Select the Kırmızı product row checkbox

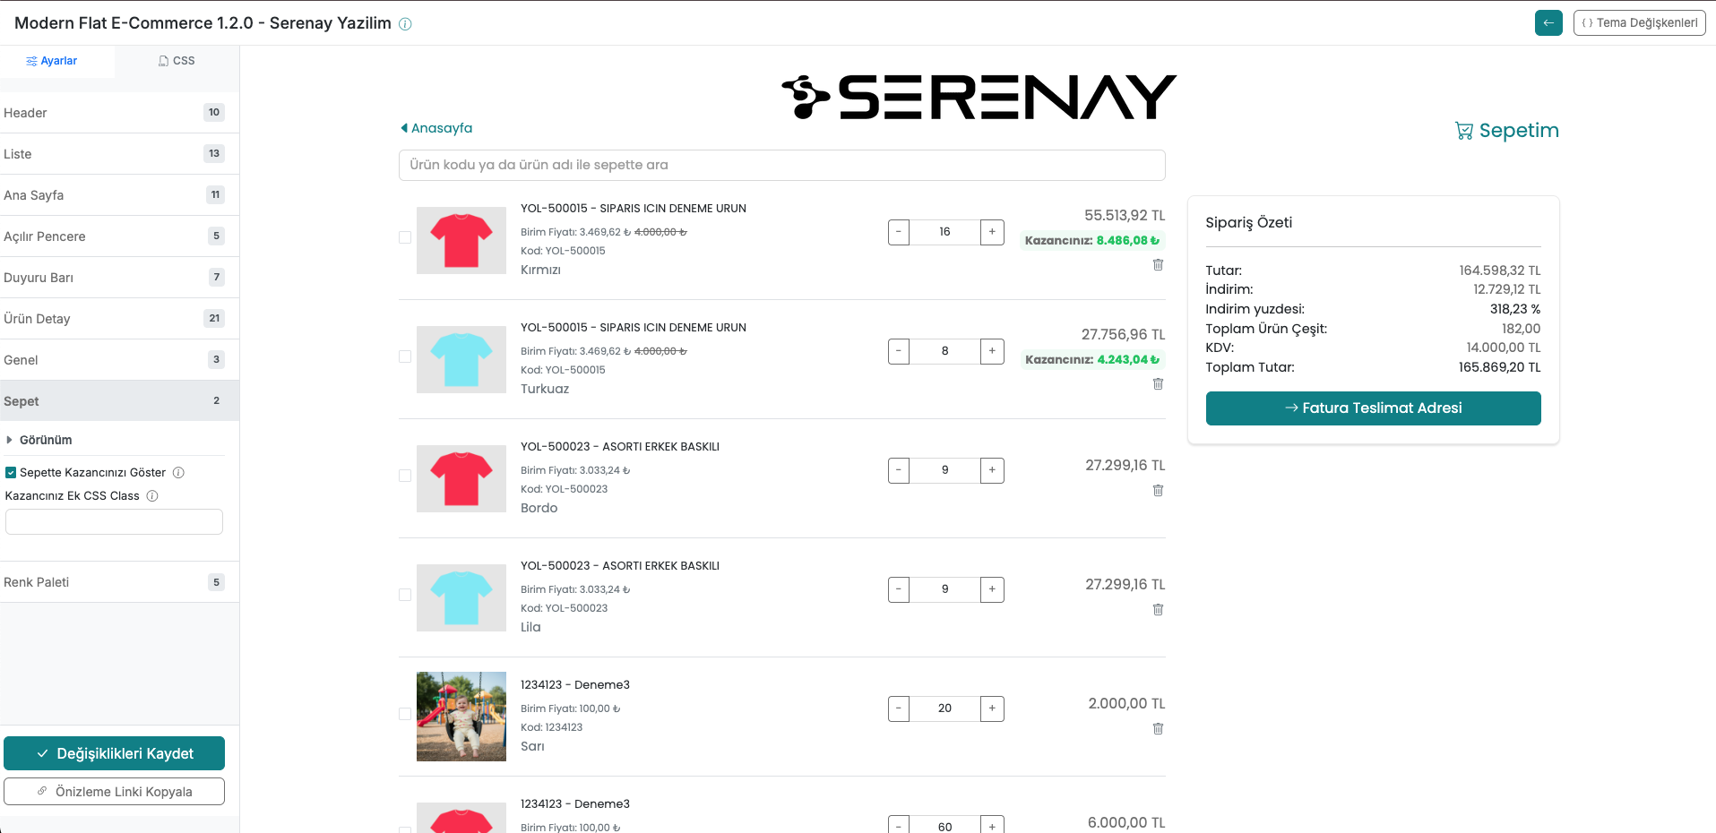[405, 237]
